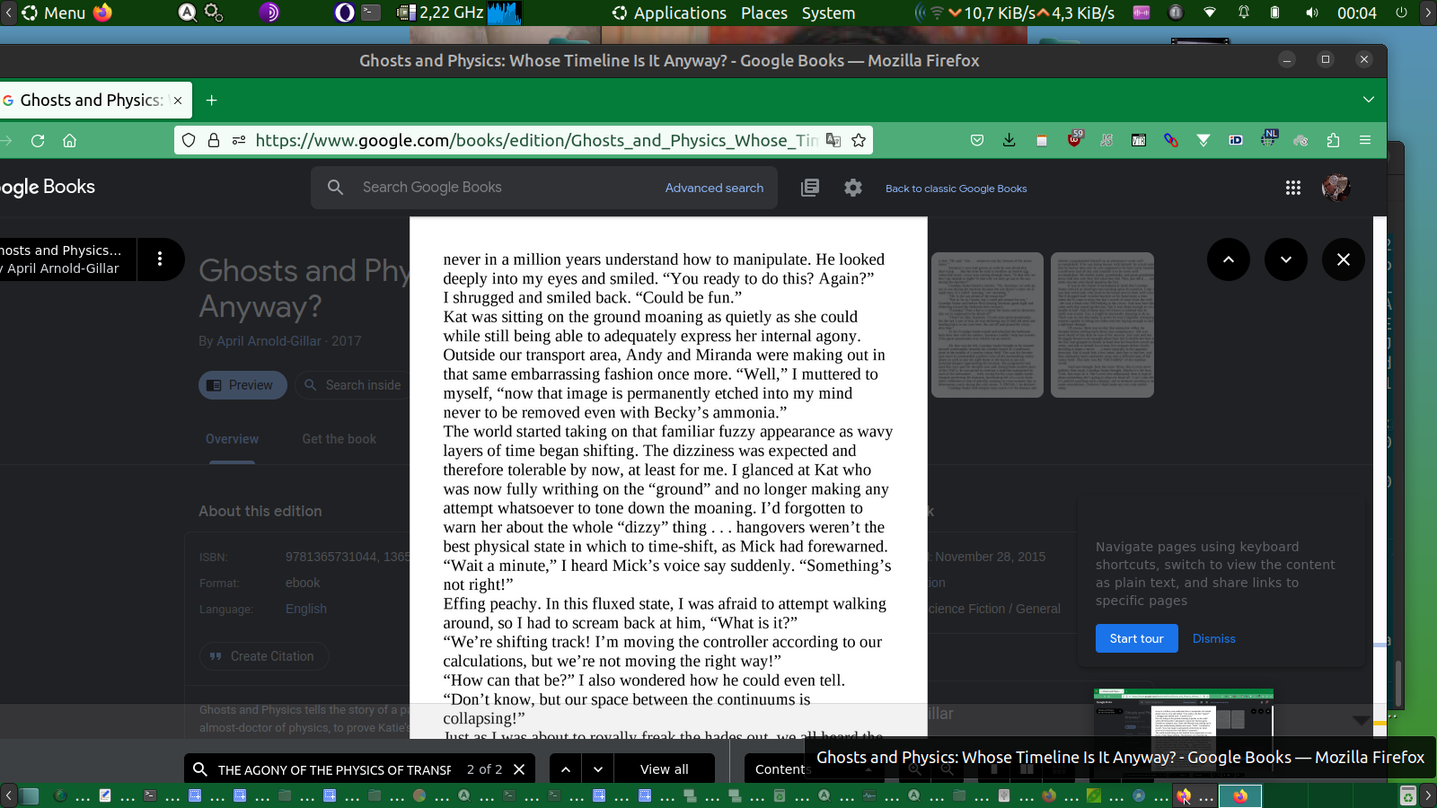Image resolution: width=1437 pixels, height=808 pixels.
Task: List all tabs dropdown in Firefox
Action: point(1369,100)
